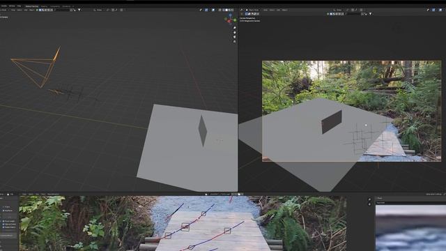Click the red X axis on navigation gizmo
This screenshot has width=446, height=251.
click(x=229, y=21)
